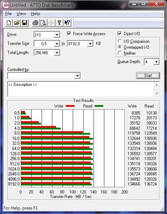
Task: Click the Start button
Action: point(148,76)
